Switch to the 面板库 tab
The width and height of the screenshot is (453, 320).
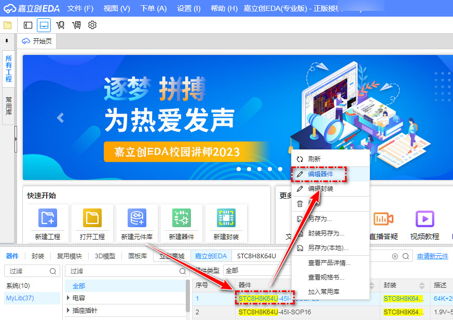[138, 256]
